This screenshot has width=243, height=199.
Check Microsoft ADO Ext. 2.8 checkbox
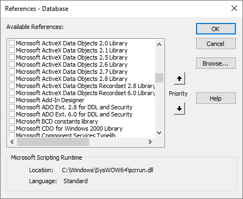pyautogui.click(x=11, y=107)
